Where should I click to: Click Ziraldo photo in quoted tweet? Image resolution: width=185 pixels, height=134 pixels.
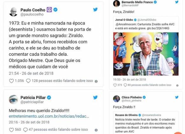point(146,54)
